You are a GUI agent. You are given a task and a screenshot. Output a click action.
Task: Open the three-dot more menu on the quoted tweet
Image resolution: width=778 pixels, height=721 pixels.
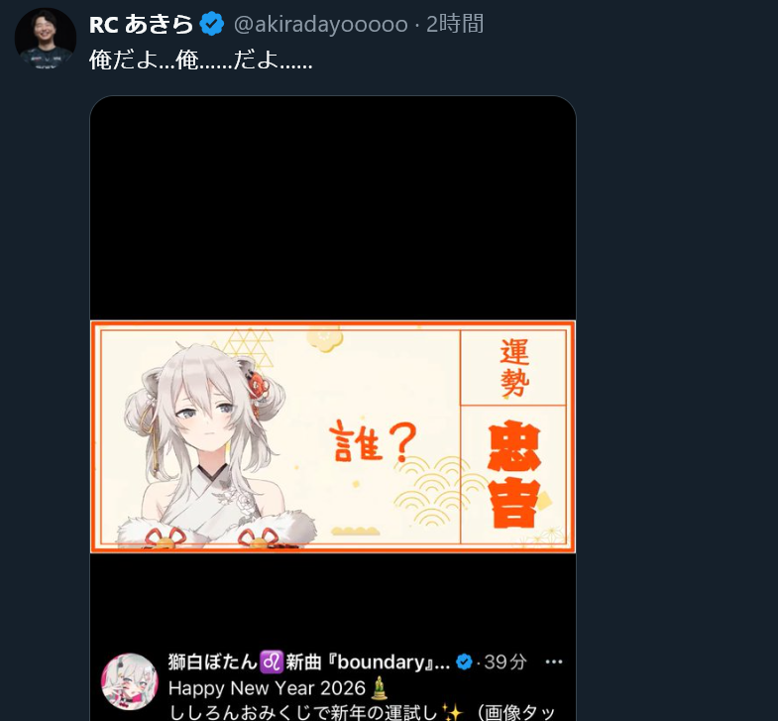pos(554,661)
